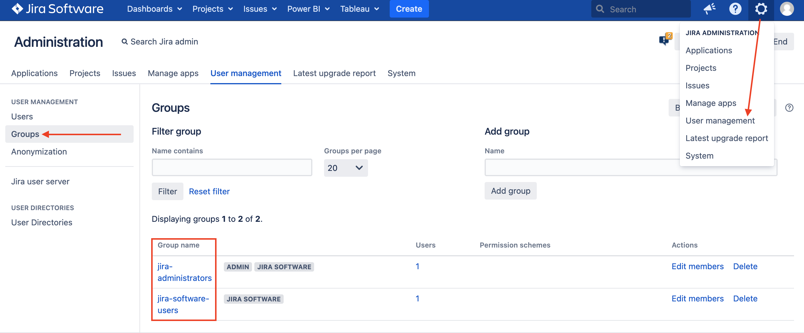804x333 pixels.
Task: Click the Add group button
Action: pyautogui.click(x=510, y=191)
